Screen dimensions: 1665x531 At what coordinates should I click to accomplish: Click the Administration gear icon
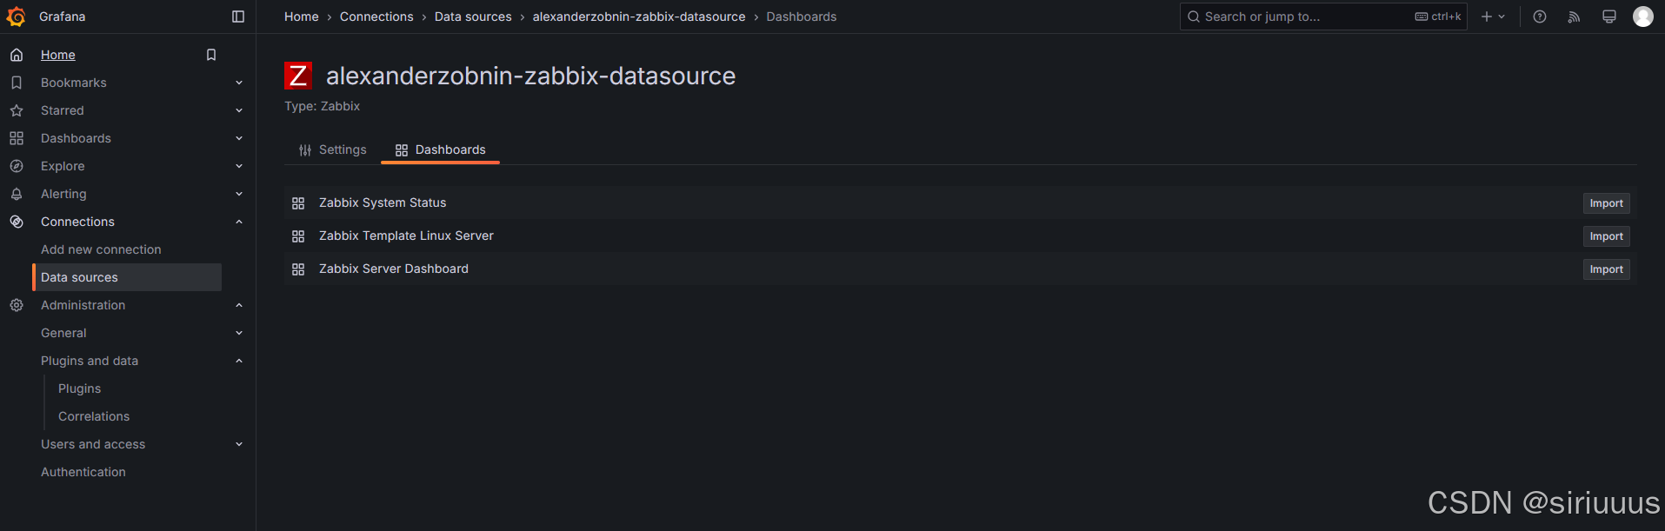(17, 305)
